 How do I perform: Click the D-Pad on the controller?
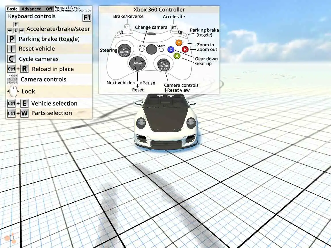[x=137, y=63]
